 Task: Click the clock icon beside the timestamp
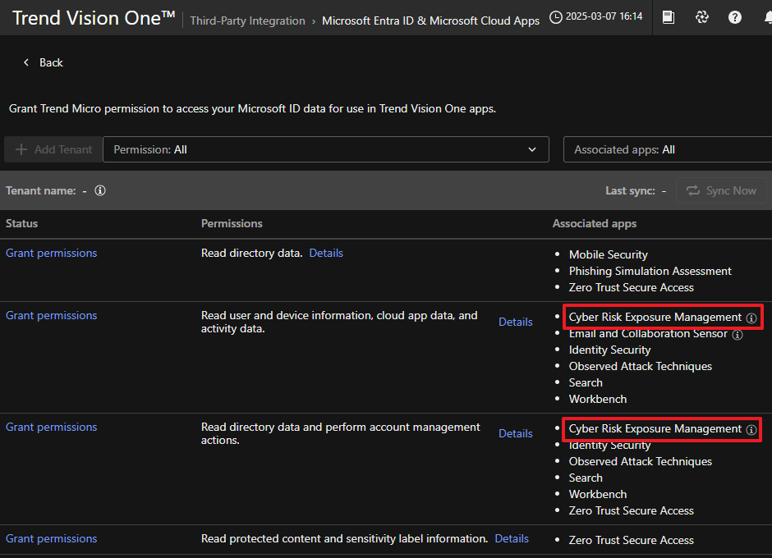coord(556,17)
